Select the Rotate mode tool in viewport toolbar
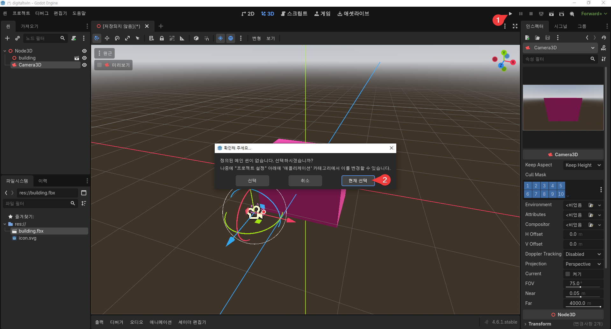 pos(117,38)
